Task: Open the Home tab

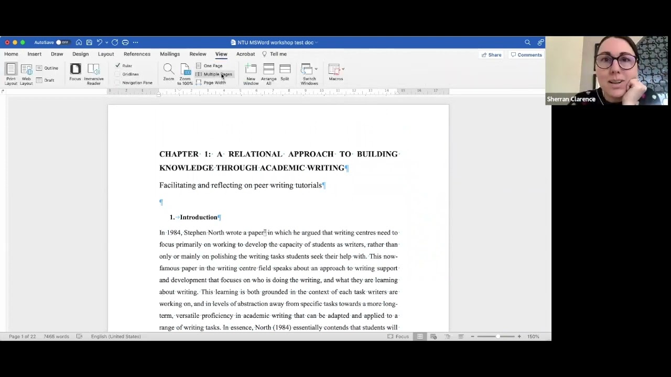Action: click(11, 54)
